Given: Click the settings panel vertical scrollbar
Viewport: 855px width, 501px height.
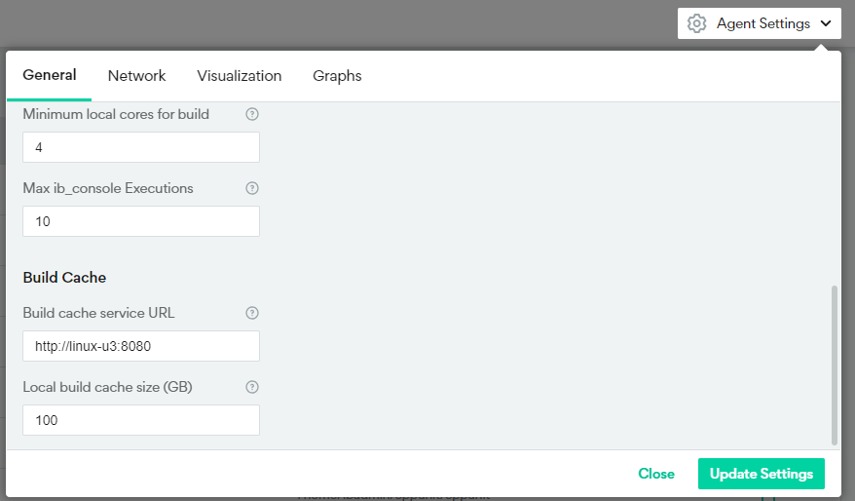Looking at the screenshot, I should (x=833, y=366).
